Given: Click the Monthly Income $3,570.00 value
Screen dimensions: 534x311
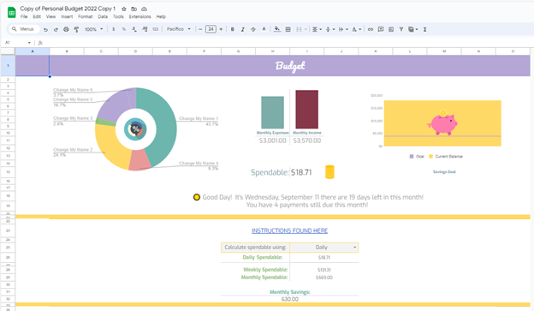Looking at the screenshot, I should pos(307,141).
